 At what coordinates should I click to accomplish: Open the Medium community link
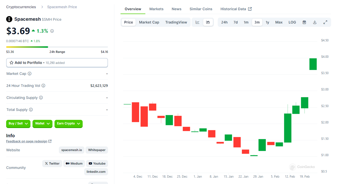tap(74, 164)
